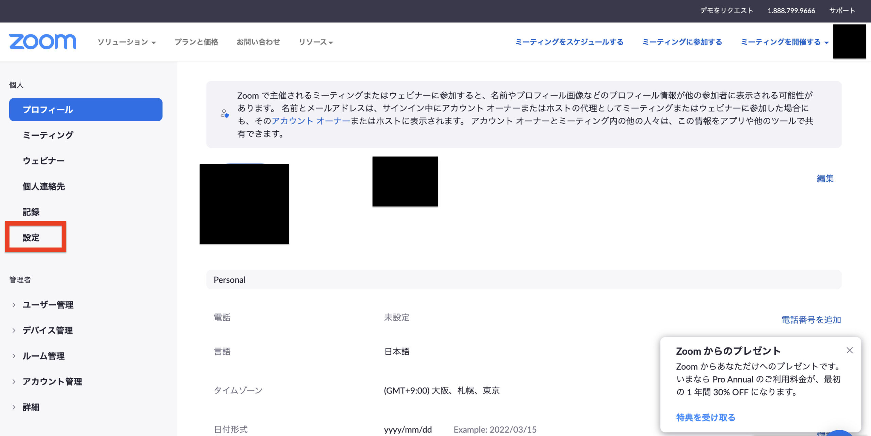Screen dimensions: 871x436
Task: Open ミーティング in the sidebar
Action: (48, 135)
